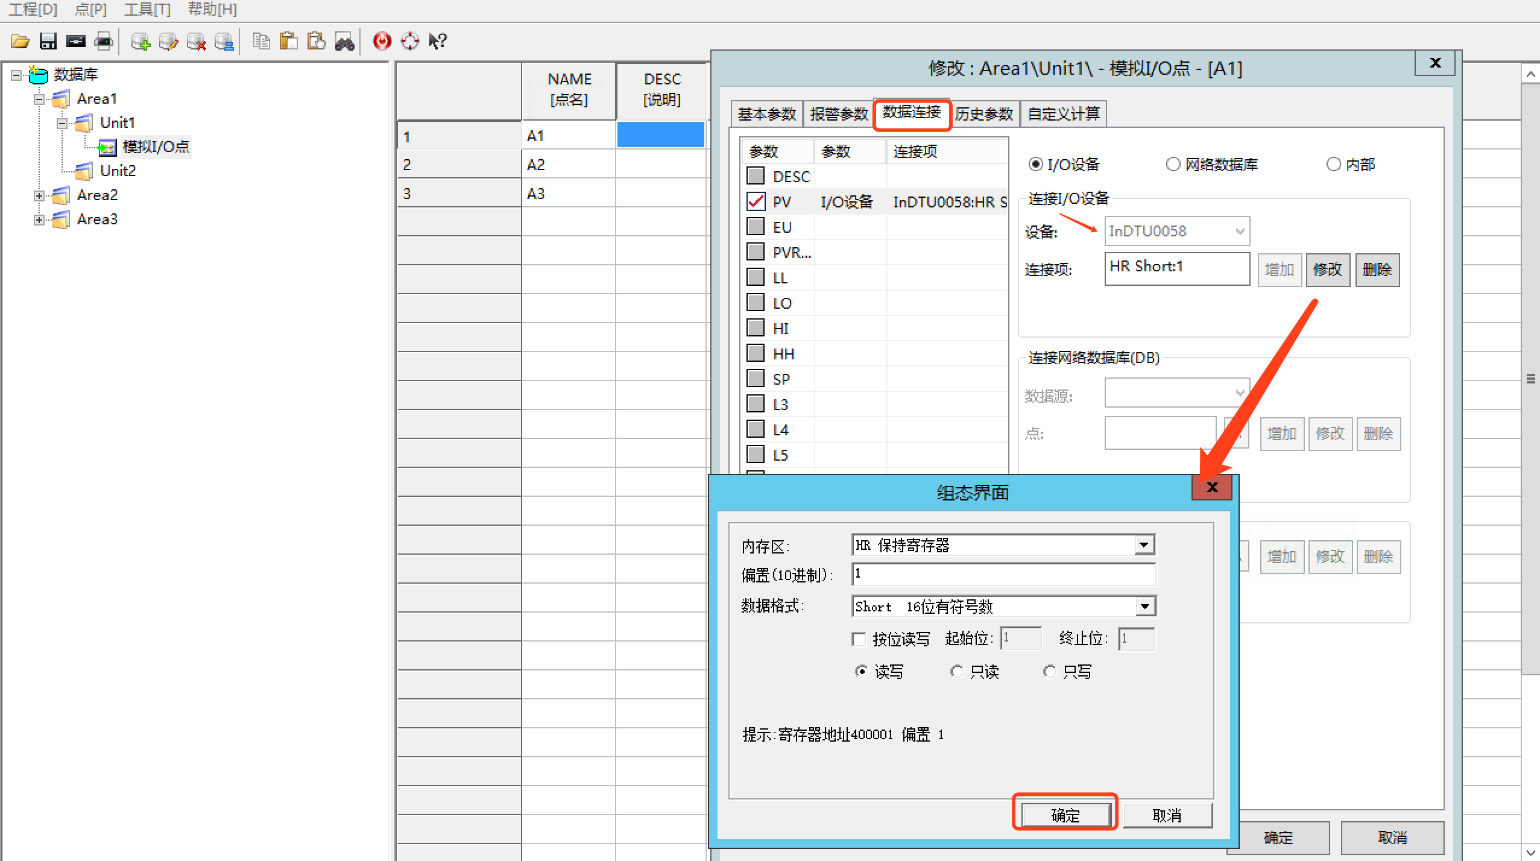Screen dimensions: 1540x861
Task: Click the 修改 button beside HR Short:1
Action: 1328,270
